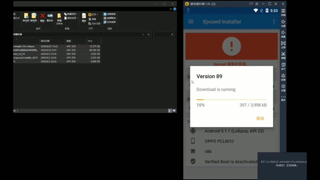Sort files by the Date modified column header

52,41
